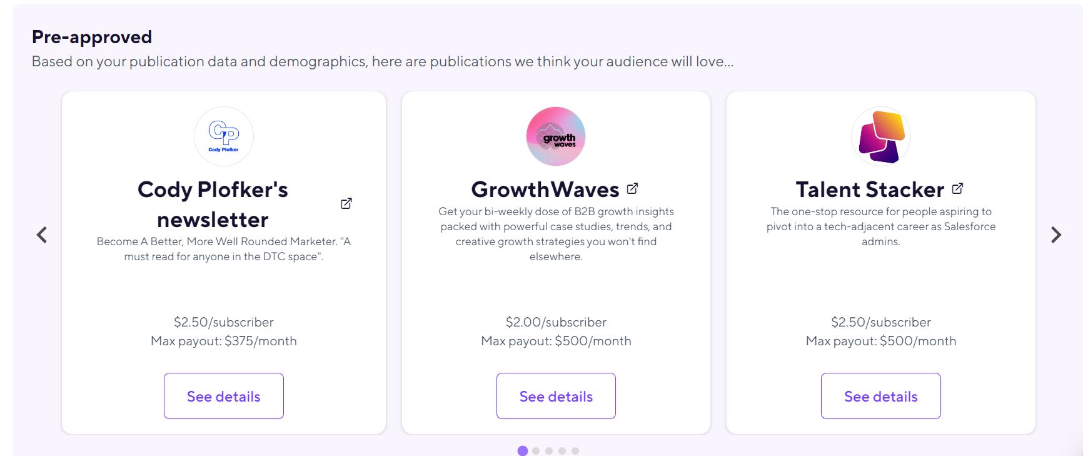Viewport: 1083px width, 456px height.
Task: Open Talent Stacker's external link icon
Action: [x=957, y=188]
